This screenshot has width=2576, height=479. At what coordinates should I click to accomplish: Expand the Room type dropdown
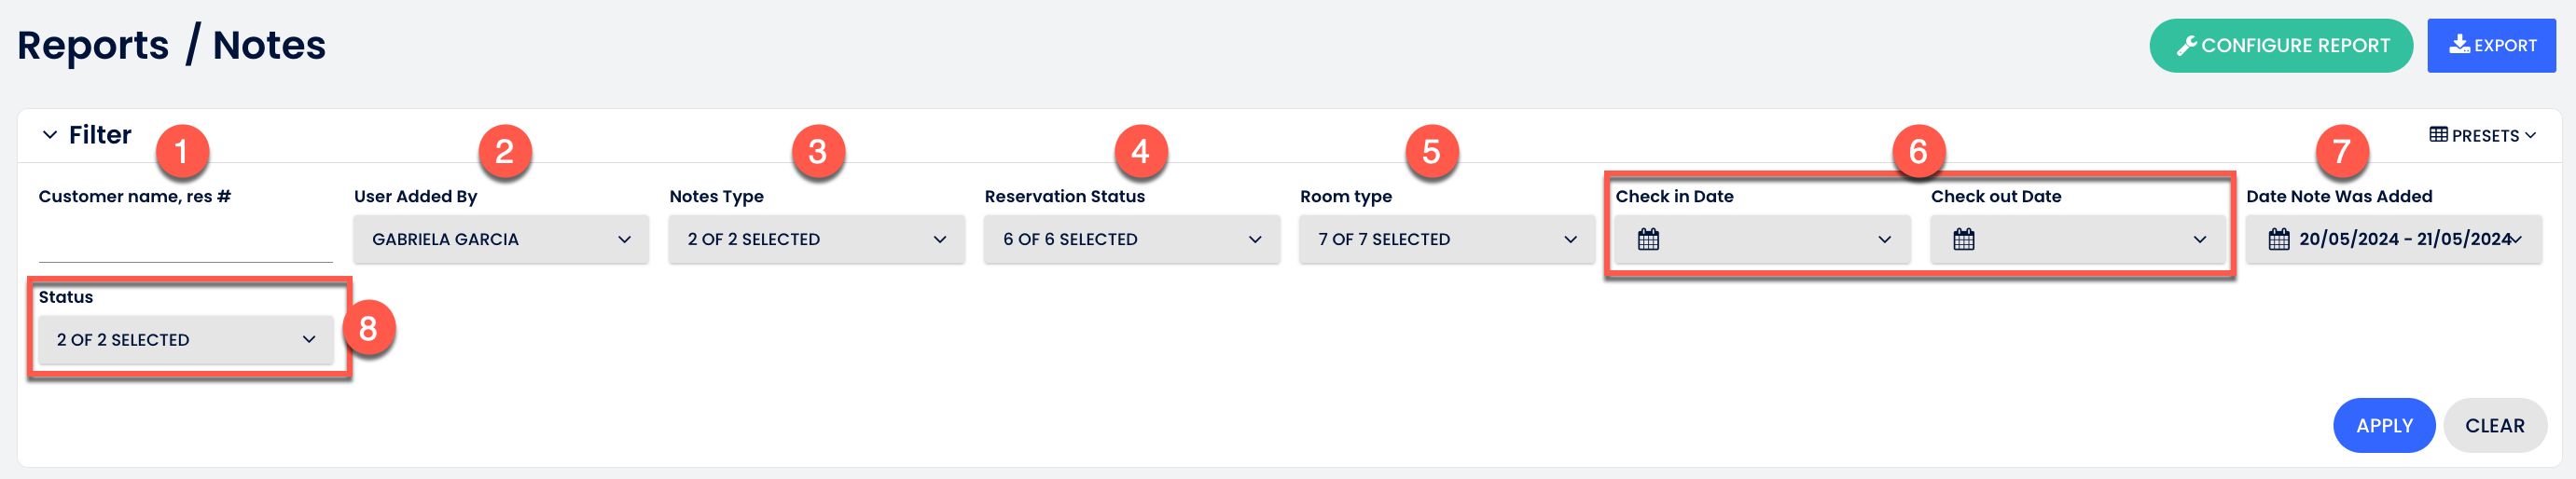click(x=1446, y=239)
